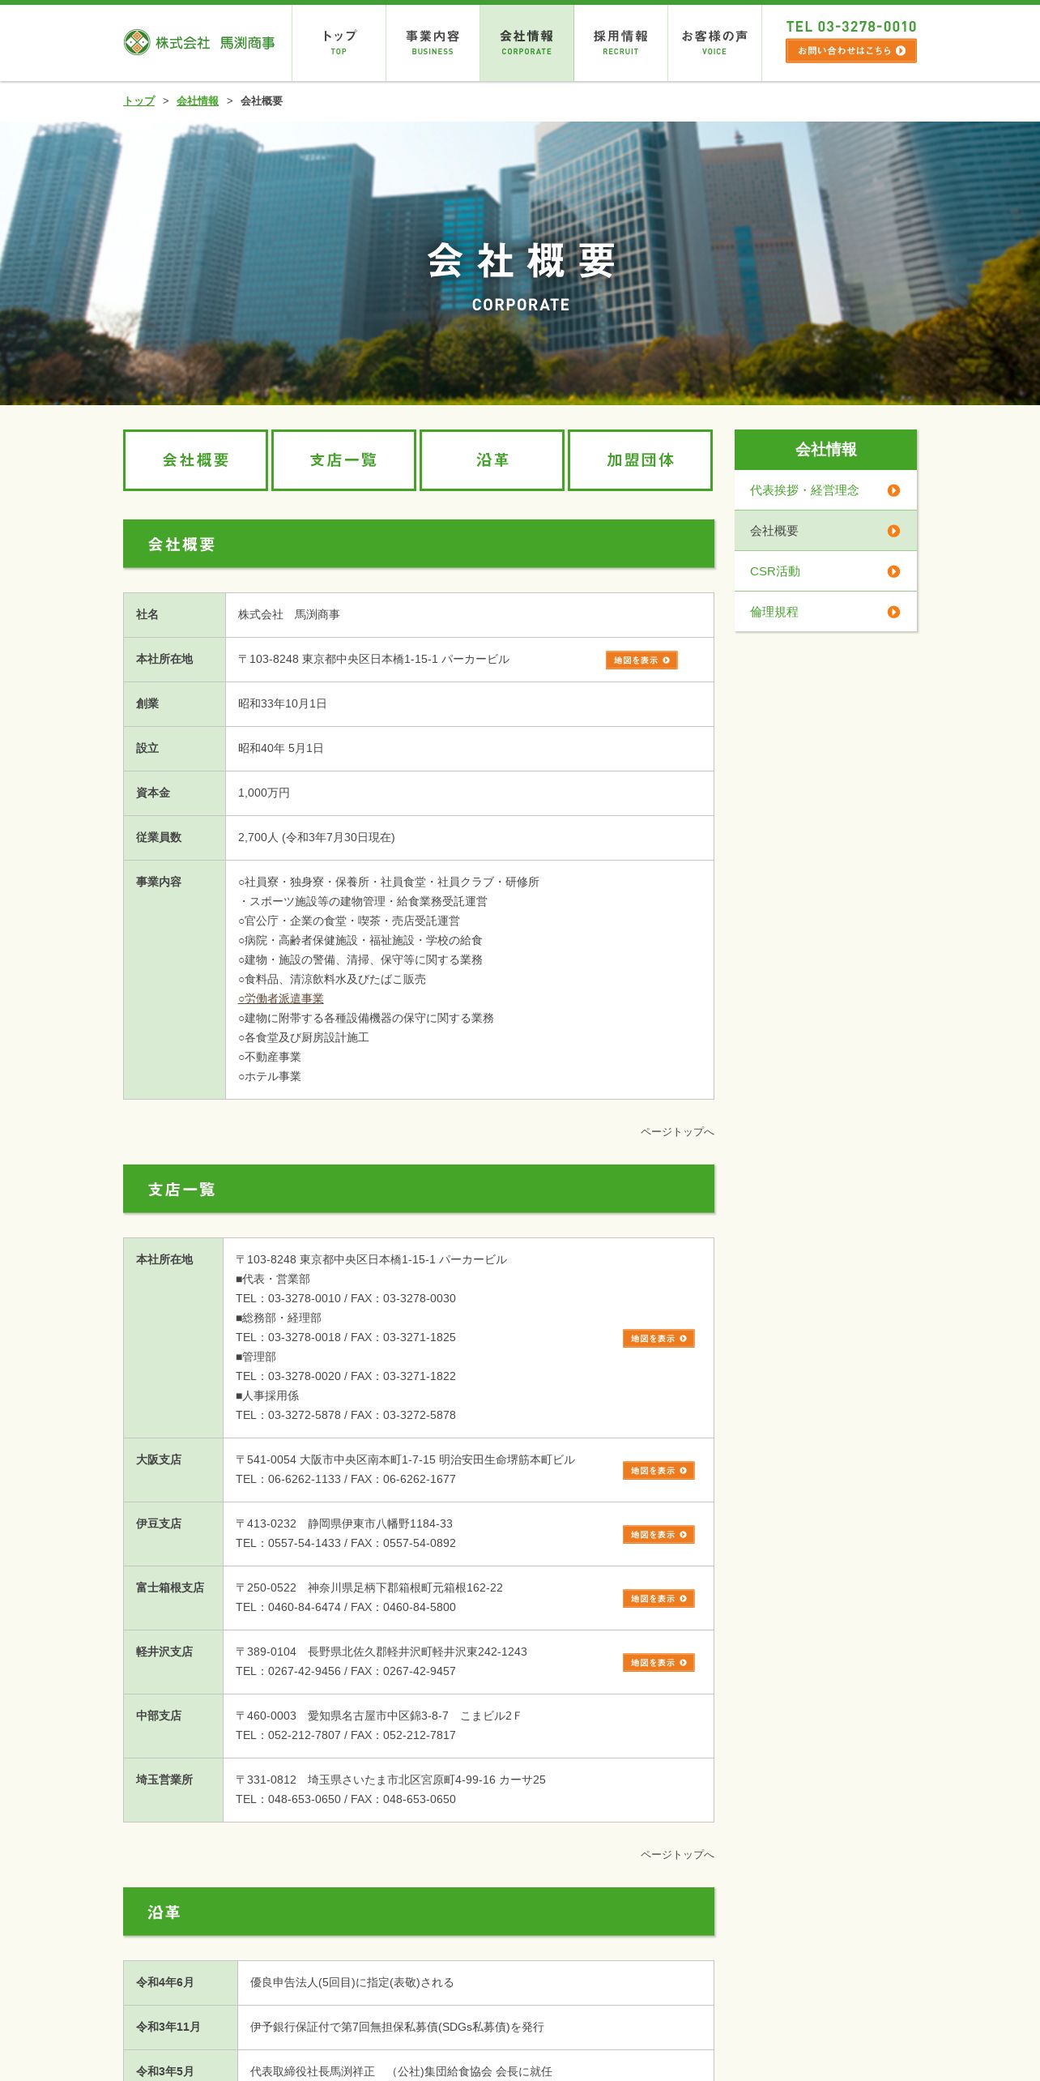Click the 会社情報 sidebar heading

point(825,450)
